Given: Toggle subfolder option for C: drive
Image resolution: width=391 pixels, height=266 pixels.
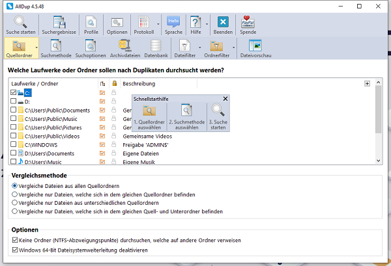Looking at the screenshot, I should tap(102, 93).
